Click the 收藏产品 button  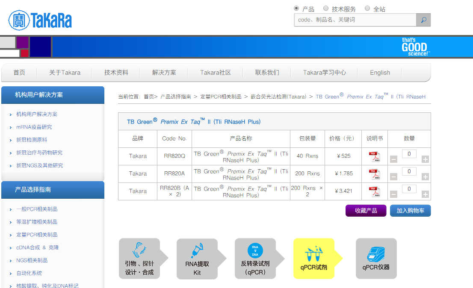[x=366, y=211]
